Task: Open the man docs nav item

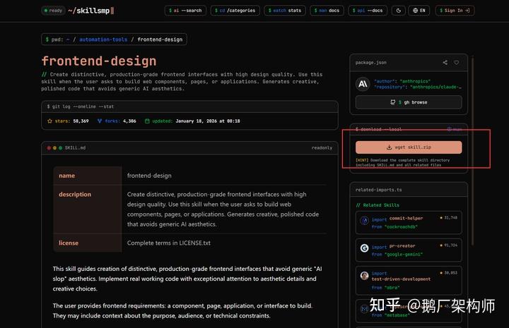Action: coord(327,11)
